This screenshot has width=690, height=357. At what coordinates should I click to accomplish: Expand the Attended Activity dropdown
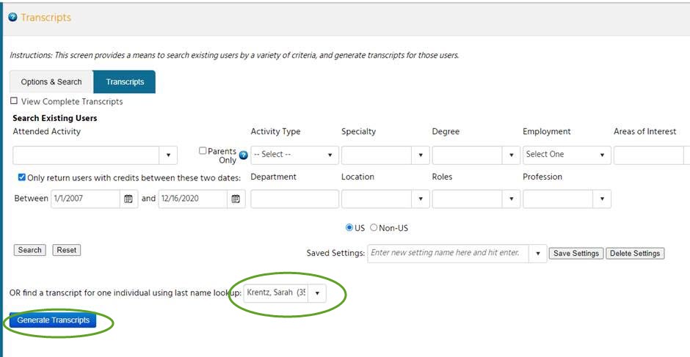168,155
